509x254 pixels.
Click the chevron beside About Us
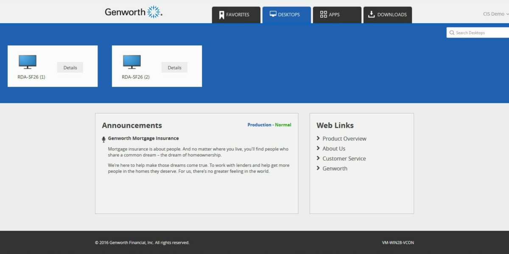click(318, 148)
